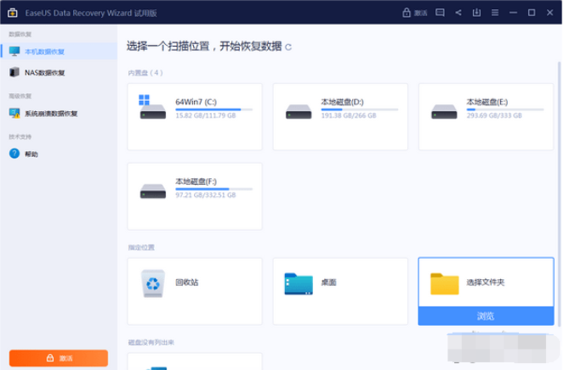This screenshot has width=564, height=370.
Task: Open 系统崩溃数据恢复 in sidebar
Action: 59,114
